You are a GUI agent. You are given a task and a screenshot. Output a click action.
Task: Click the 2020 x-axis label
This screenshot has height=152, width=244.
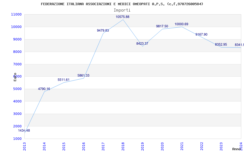162,146
